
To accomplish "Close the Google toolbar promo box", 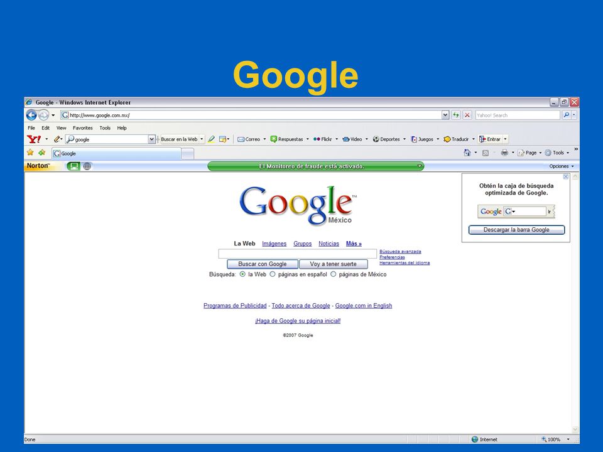I will point(566,176).
